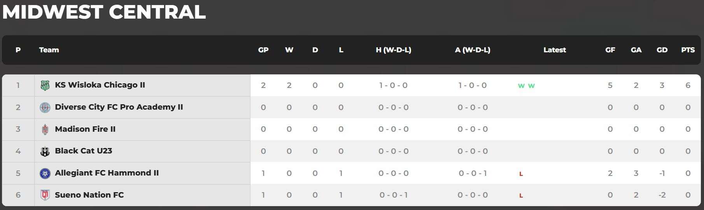Click the Latest column header
704x210 pixels.
[555, 50]
